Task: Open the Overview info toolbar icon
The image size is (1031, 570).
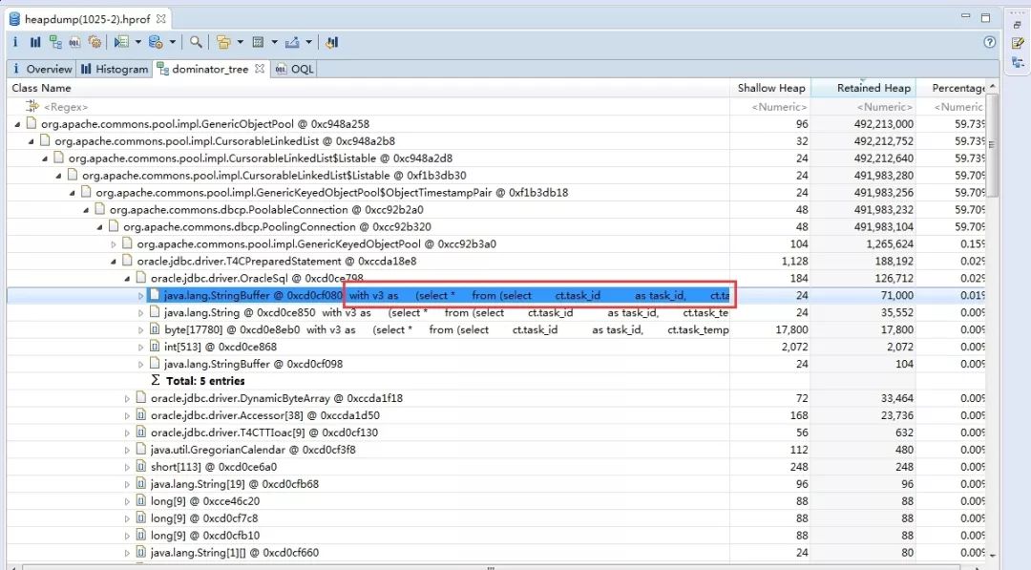Action: 15,42
